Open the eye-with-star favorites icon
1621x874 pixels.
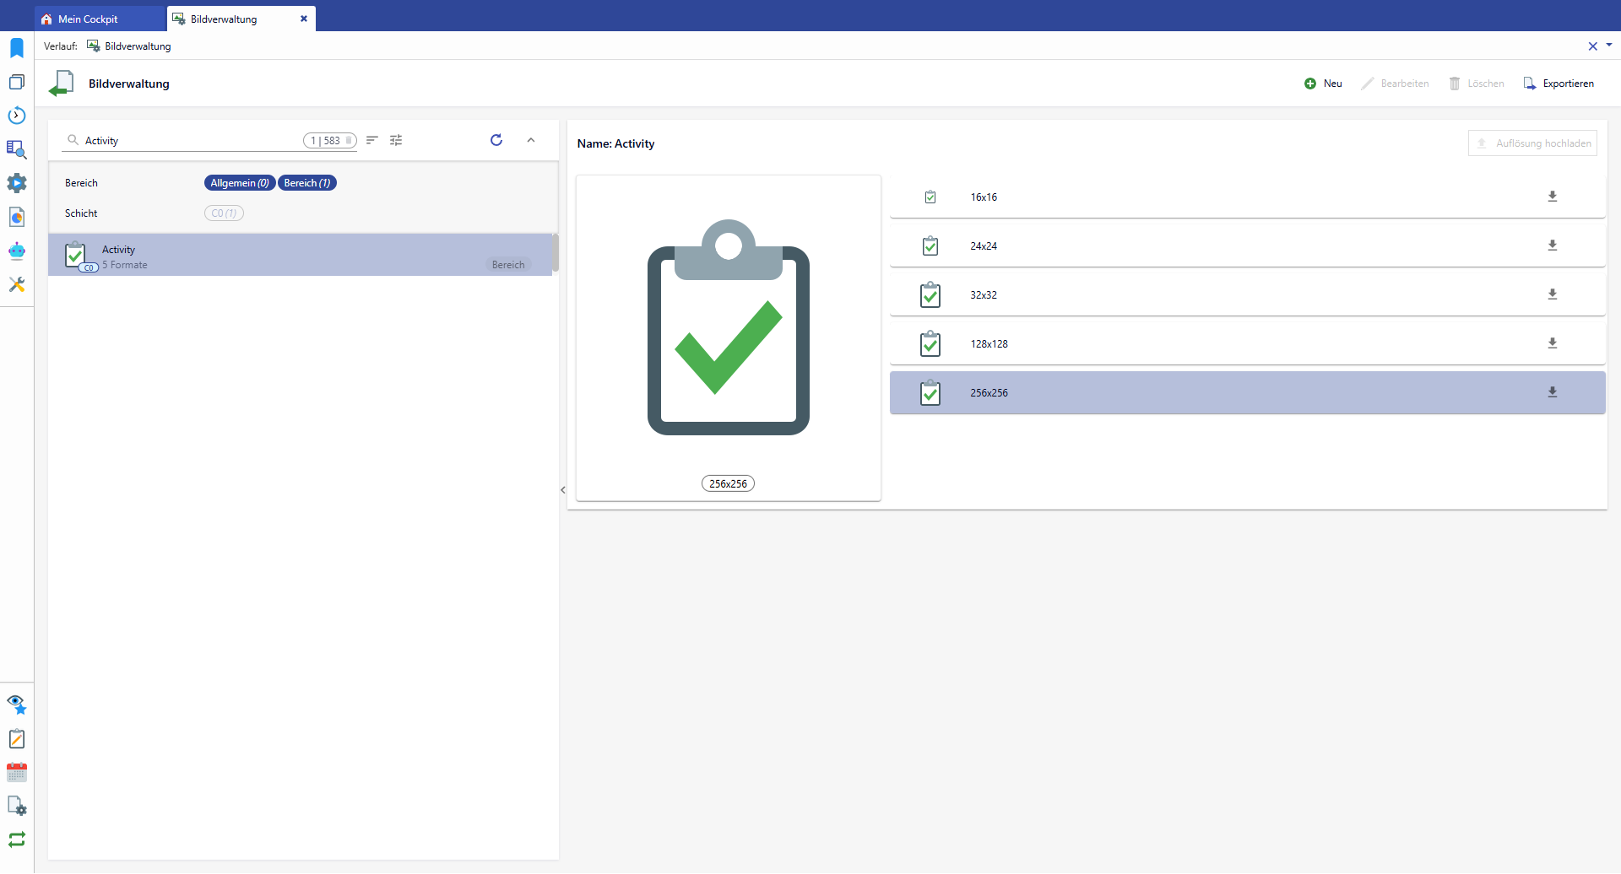click(17, 704)
